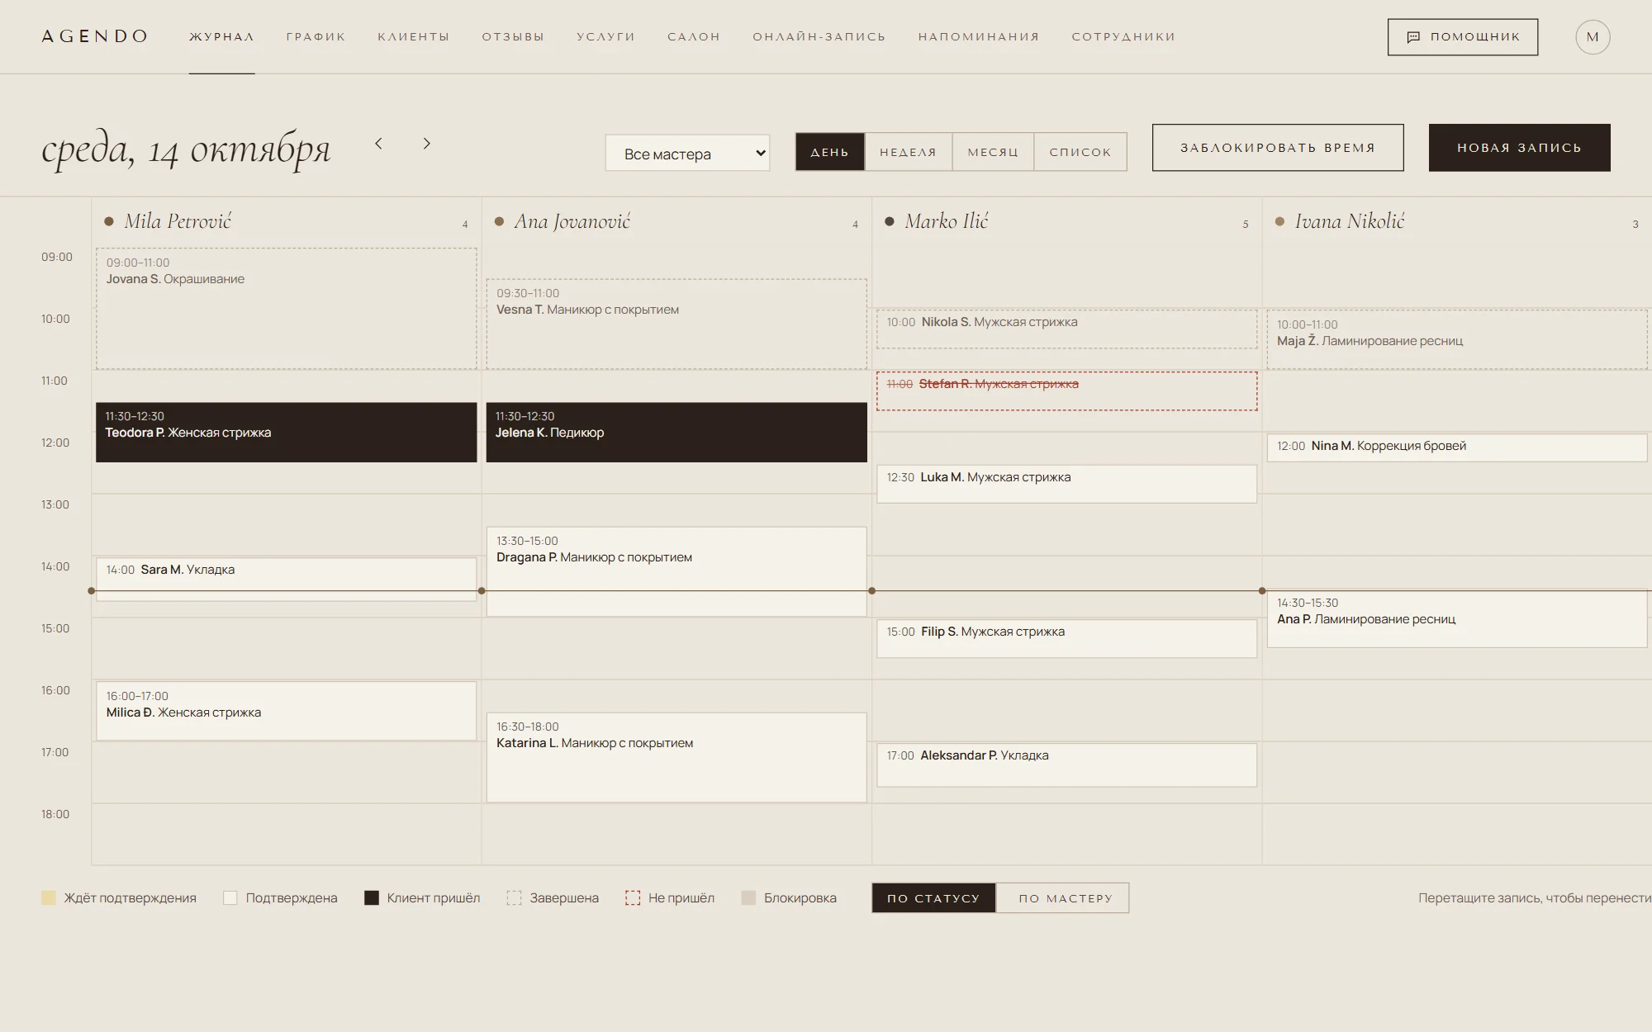The width and height of the screenshot is (1652, 1032).
Task: Open the Напоминания tab
Action: click(x=979, y=37)
